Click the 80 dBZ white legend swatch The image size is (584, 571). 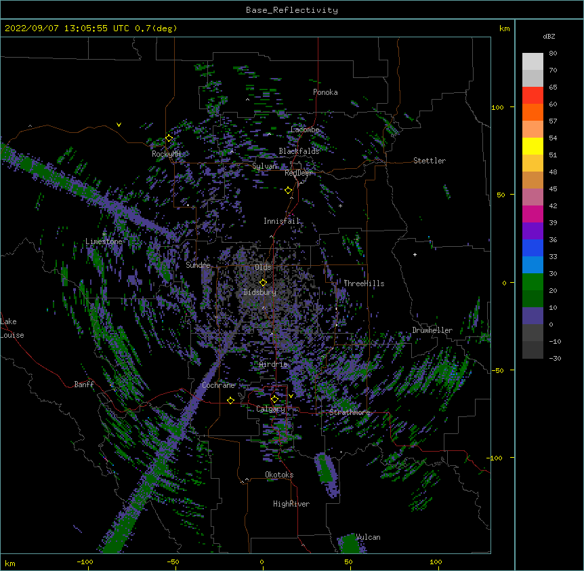[x=533, y=62]
